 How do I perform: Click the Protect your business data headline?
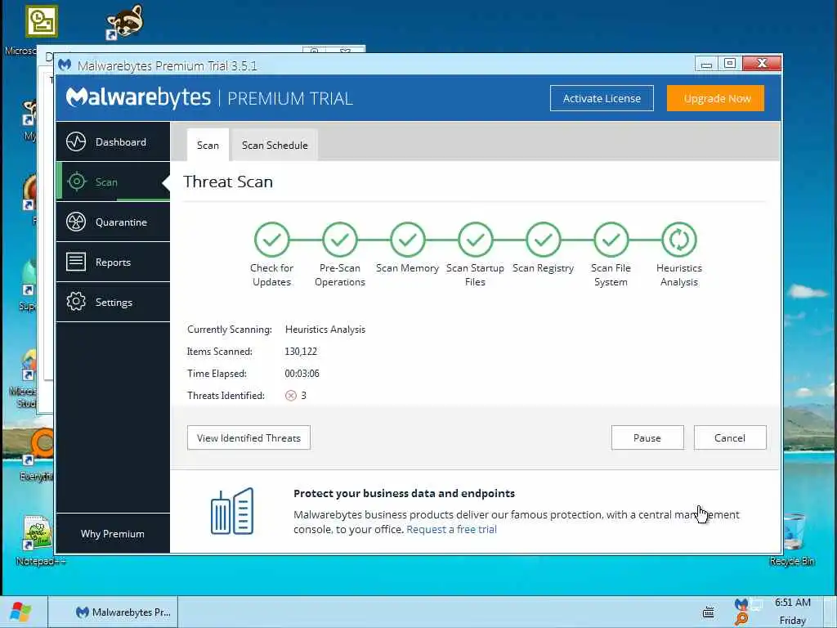tap(404, 493)
